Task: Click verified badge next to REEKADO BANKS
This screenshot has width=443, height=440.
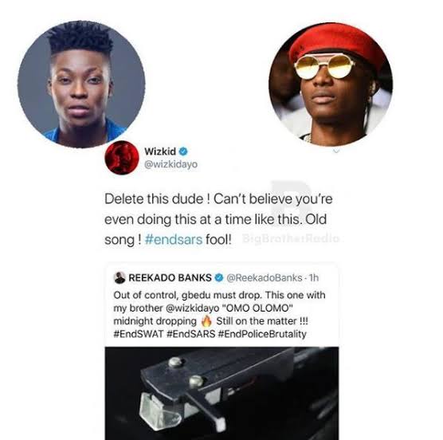Action: tap(219, 278)
